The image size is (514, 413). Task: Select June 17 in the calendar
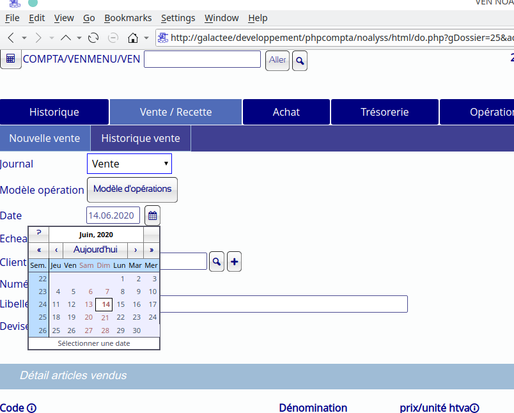coord(152,304)
